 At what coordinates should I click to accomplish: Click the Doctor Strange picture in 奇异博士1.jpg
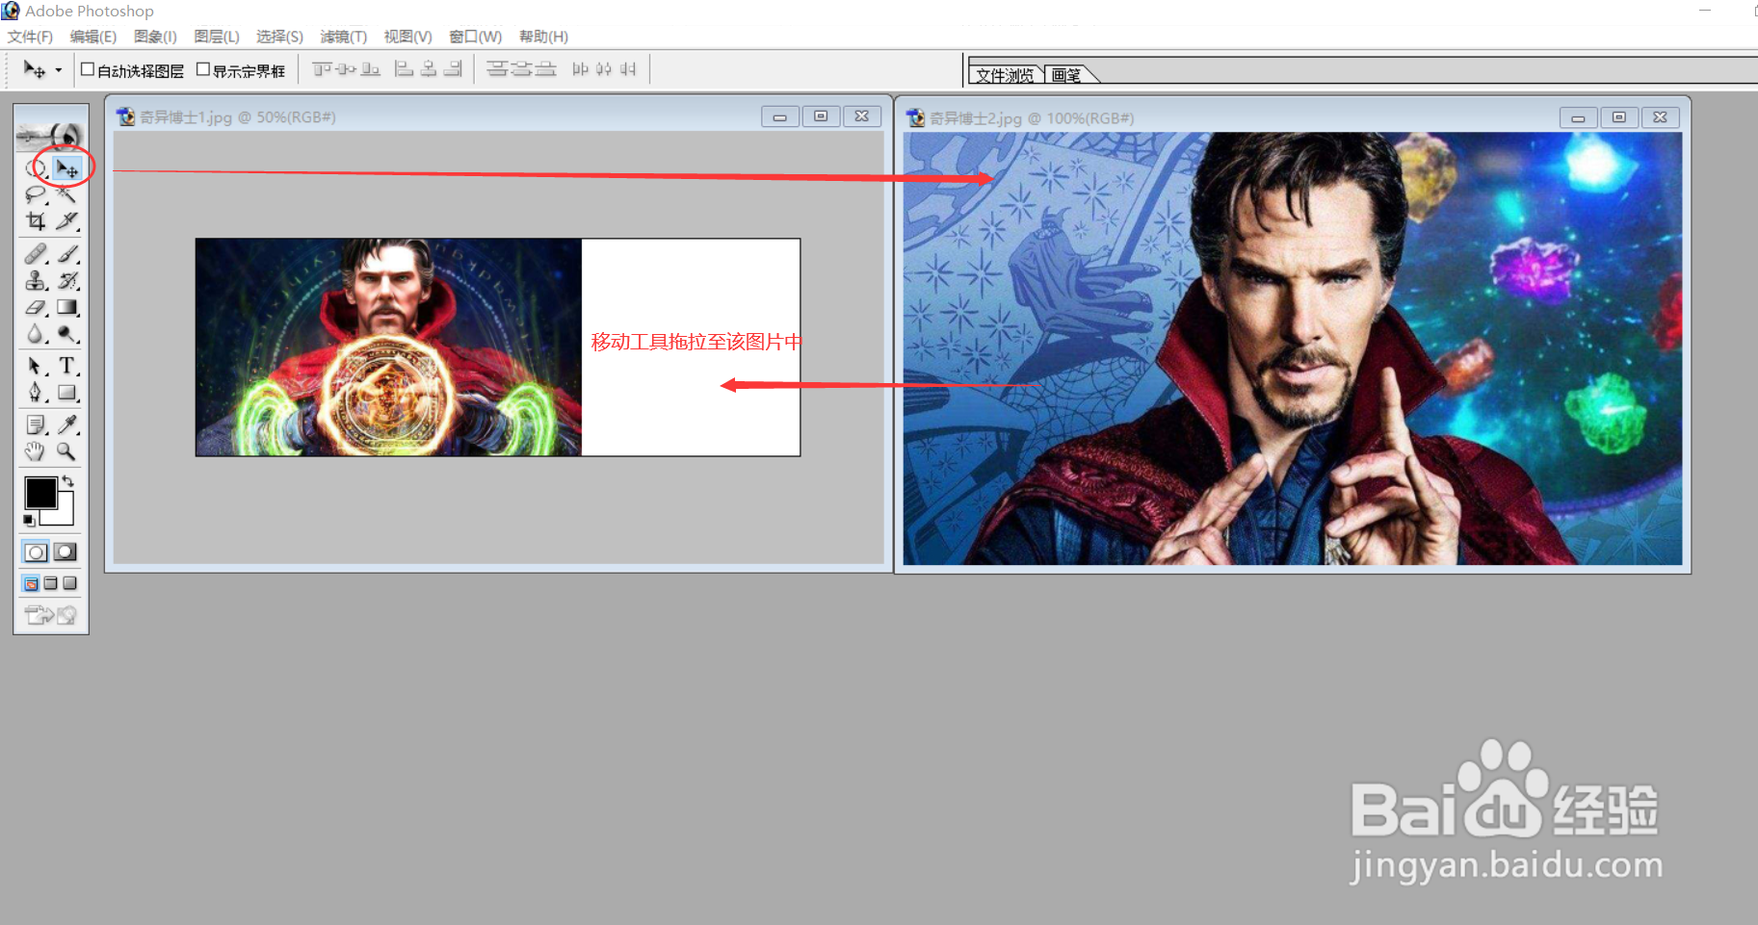point(388,347)
